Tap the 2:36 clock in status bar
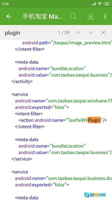The height and width of the screenshot is (200, 112). tap(5, 4)
